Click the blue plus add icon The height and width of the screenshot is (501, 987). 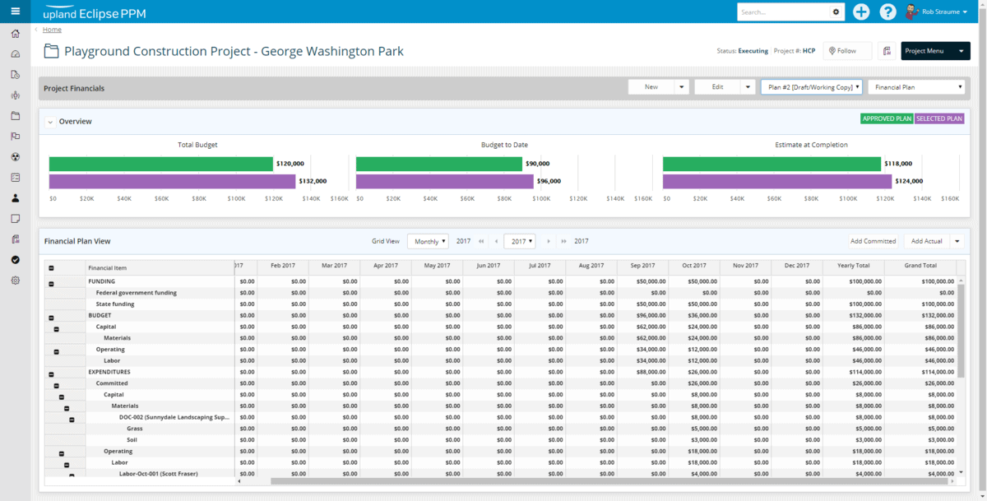coord(860,12)
